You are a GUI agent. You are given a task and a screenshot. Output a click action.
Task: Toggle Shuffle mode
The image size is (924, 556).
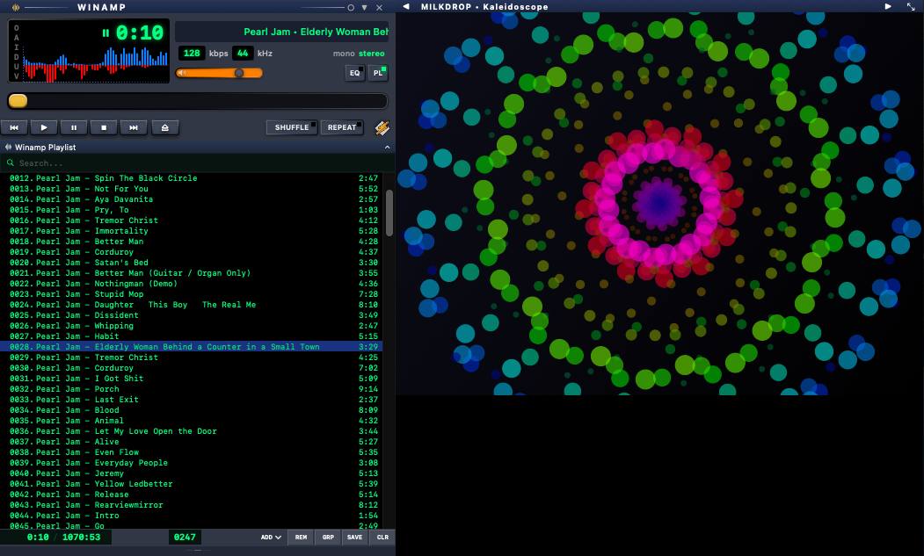pos(293,127)
